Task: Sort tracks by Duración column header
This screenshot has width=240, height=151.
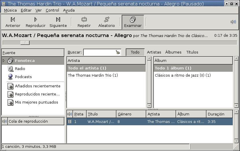Action: pyautogui.click(x=219, y=114)
